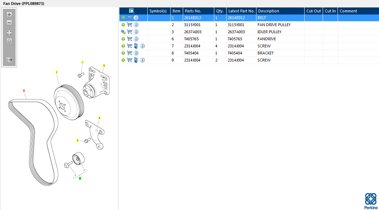Click latest part number T405404
Image resolution: width=379 pixels, height=210 pixels.
pos(235,53)
